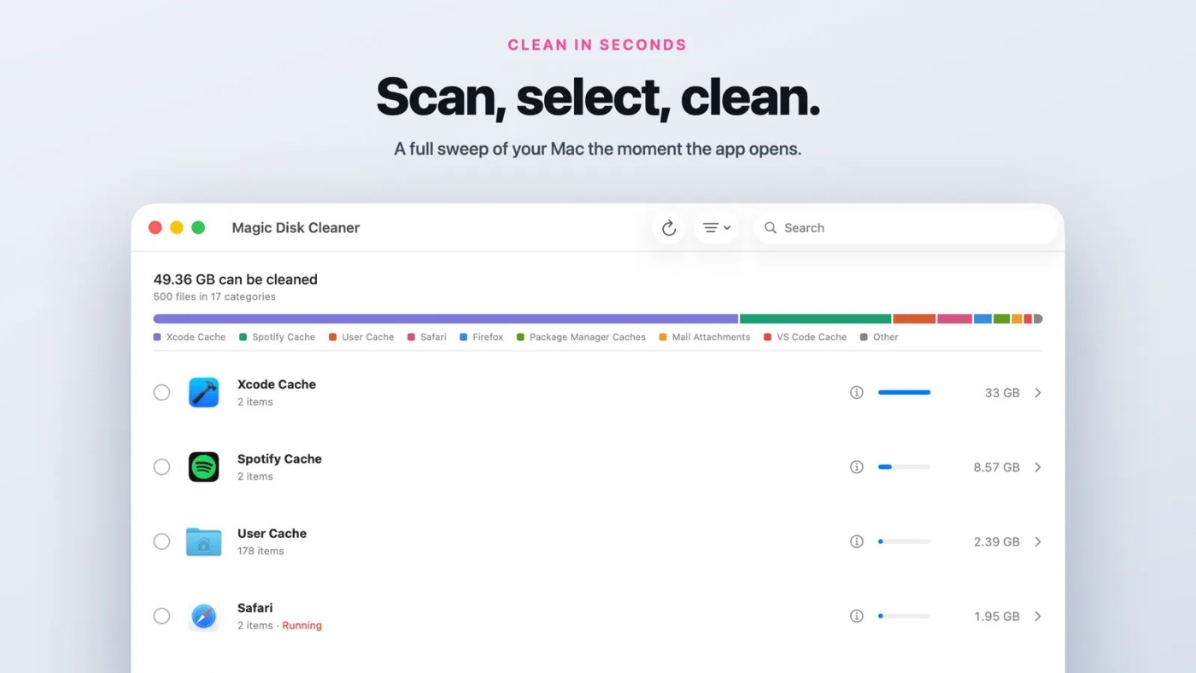Click the purple segment of storage bar
Viewport: 1196px width, 673px height.
pos(445,319)
